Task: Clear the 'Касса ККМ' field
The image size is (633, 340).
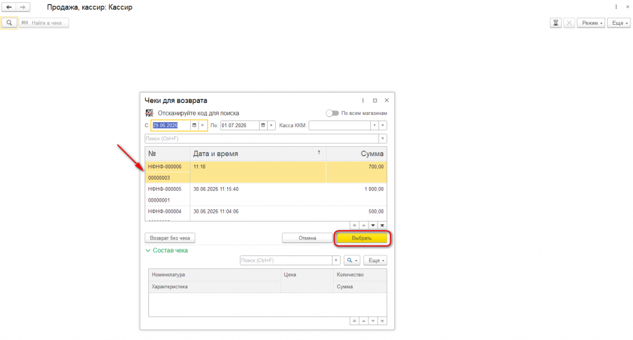Action: point(383,125)
